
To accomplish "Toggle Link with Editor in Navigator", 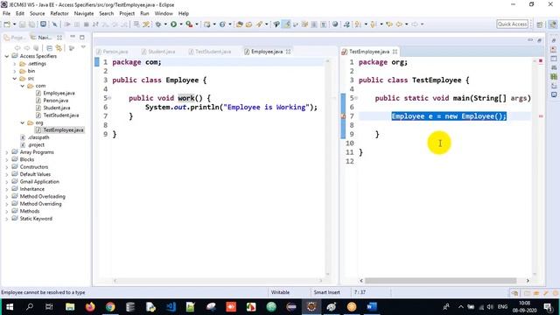I will [x=59, y=48].
